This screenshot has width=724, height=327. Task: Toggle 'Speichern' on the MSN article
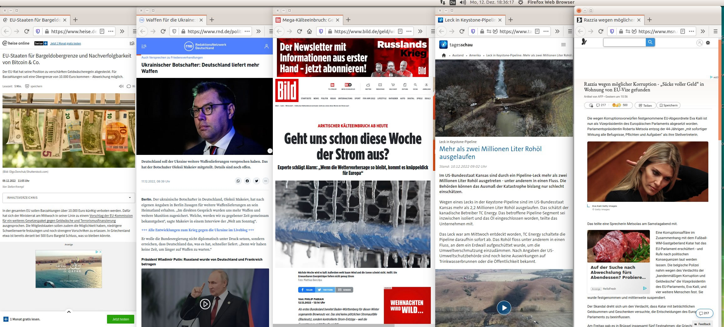point(668,105)
